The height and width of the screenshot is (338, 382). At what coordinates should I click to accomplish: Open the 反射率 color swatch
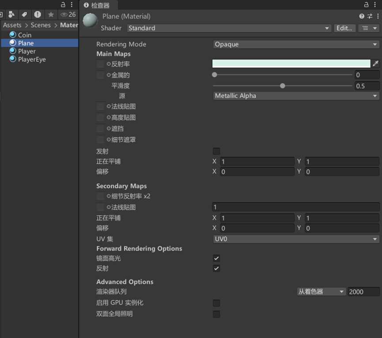point(291,64)
